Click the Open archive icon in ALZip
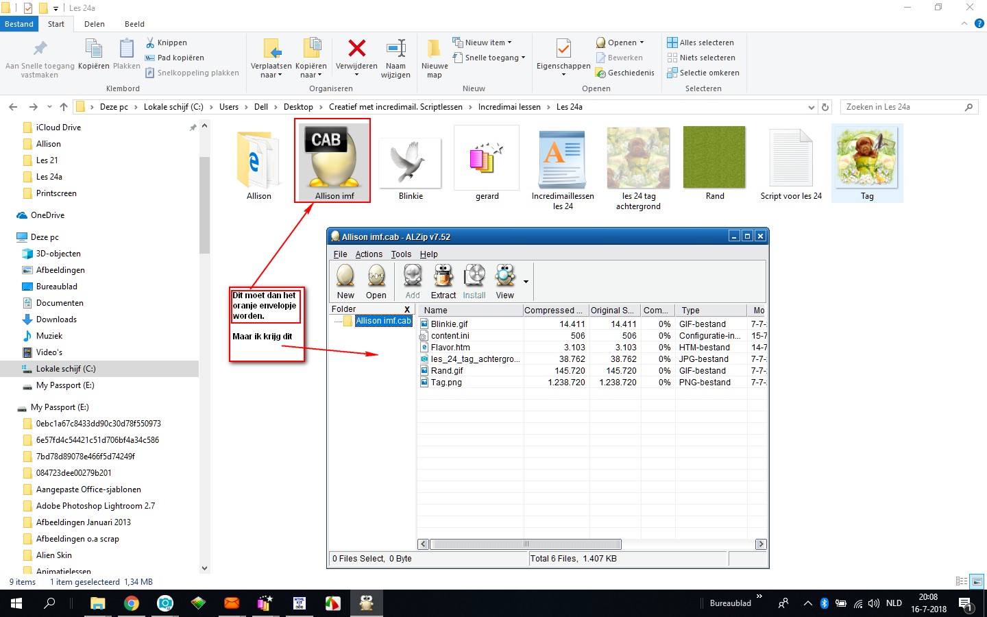987x617 pixels. click(x=376, y=276)
